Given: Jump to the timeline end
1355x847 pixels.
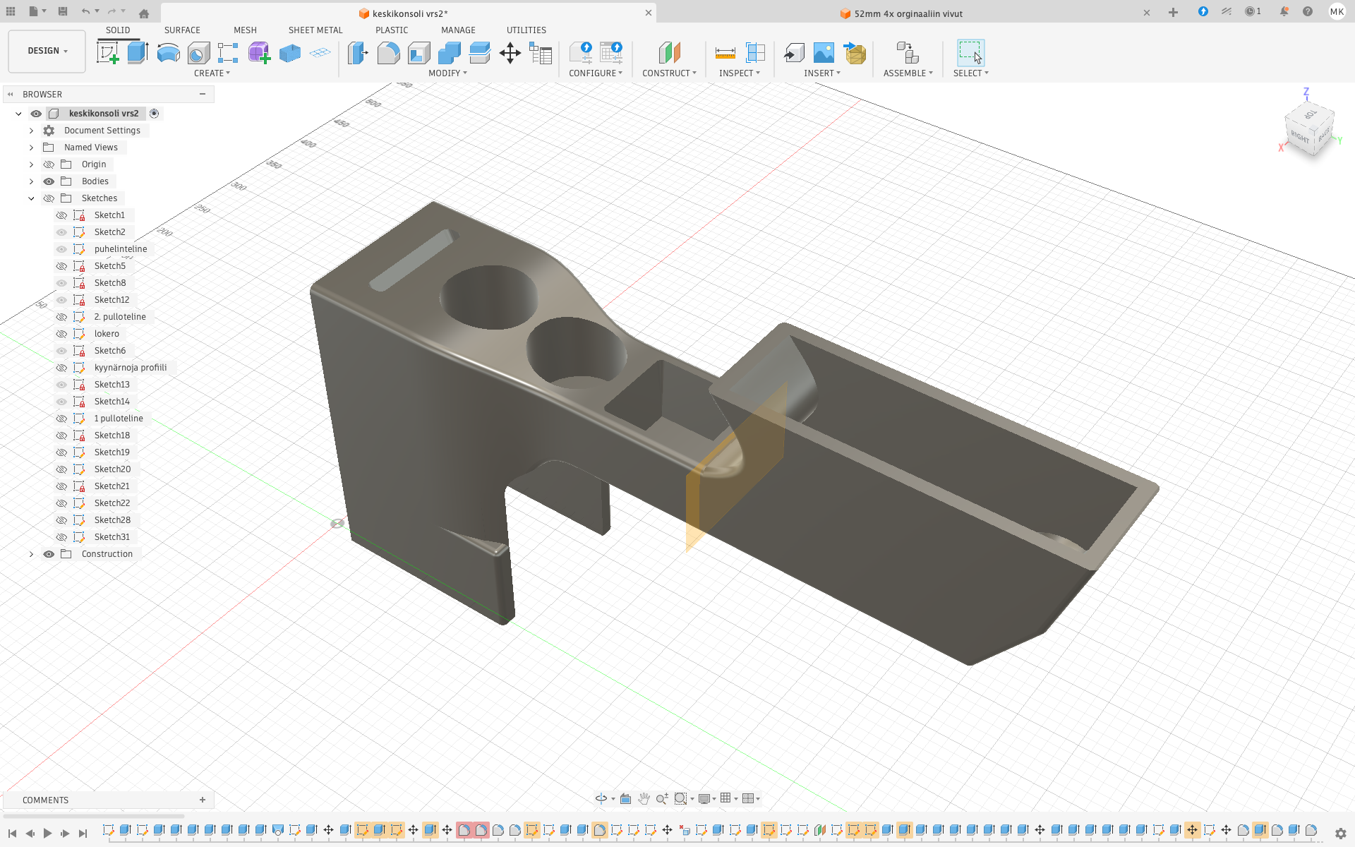Looking at the screenshot, I should click(x=83, y=834).
